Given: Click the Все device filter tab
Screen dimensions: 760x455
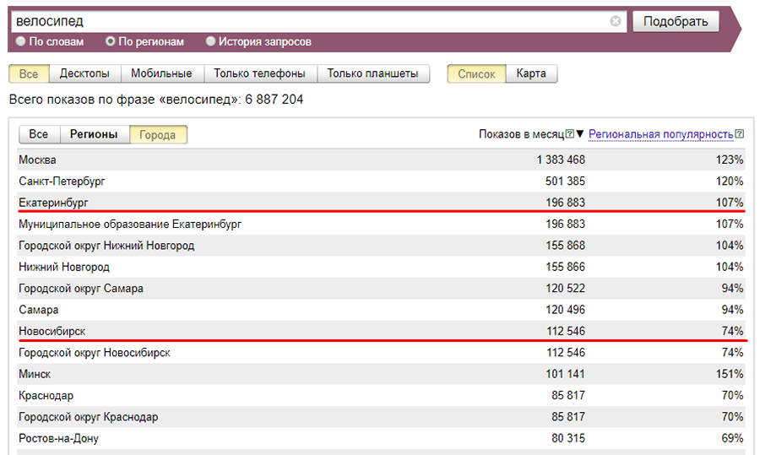Looking at the screenshot, I should pos(29,73).
